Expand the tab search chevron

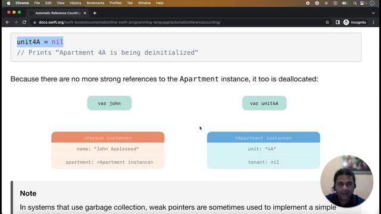click(373, 13)
